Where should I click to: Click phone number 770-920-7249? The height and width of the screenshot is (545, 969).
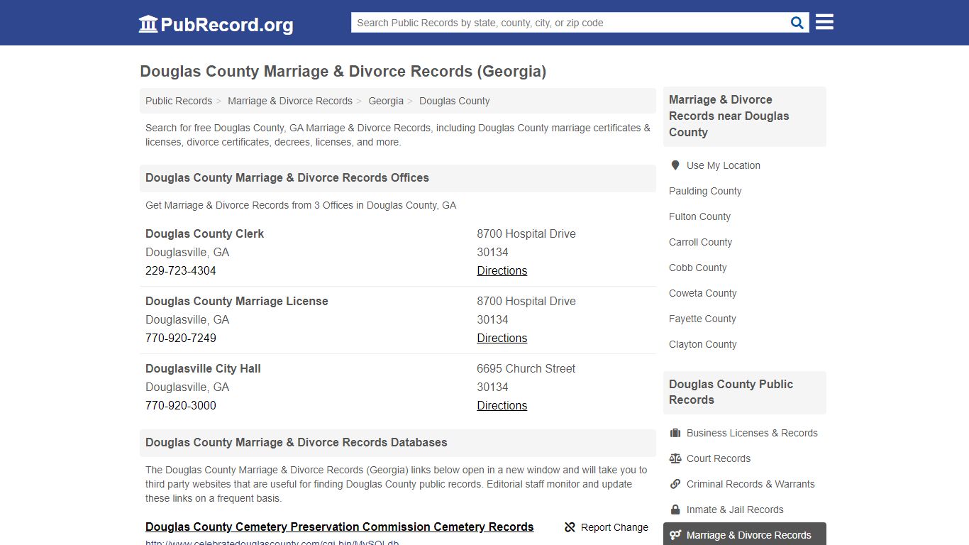(x=181, y=338)
